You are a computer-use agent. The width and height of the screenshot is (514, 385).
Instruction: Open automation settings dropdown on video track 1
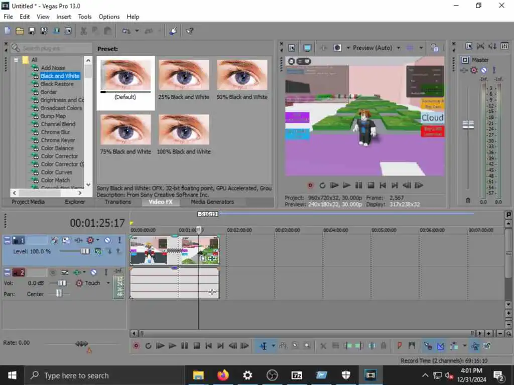pos(97,240)
